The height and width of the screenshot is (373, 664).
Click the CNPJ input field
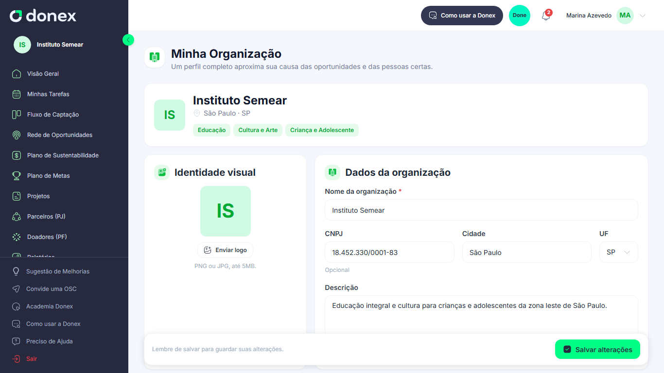[389, 253]
